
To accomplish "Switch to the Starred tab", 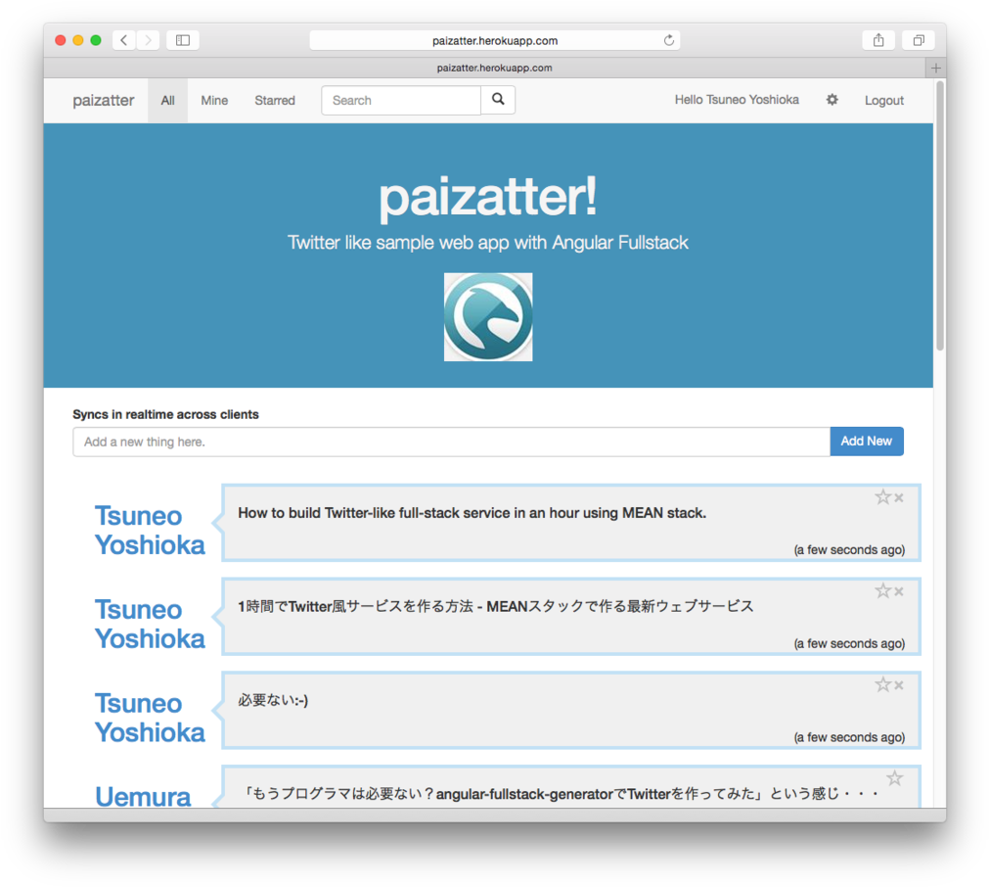I will click(275, 100).
